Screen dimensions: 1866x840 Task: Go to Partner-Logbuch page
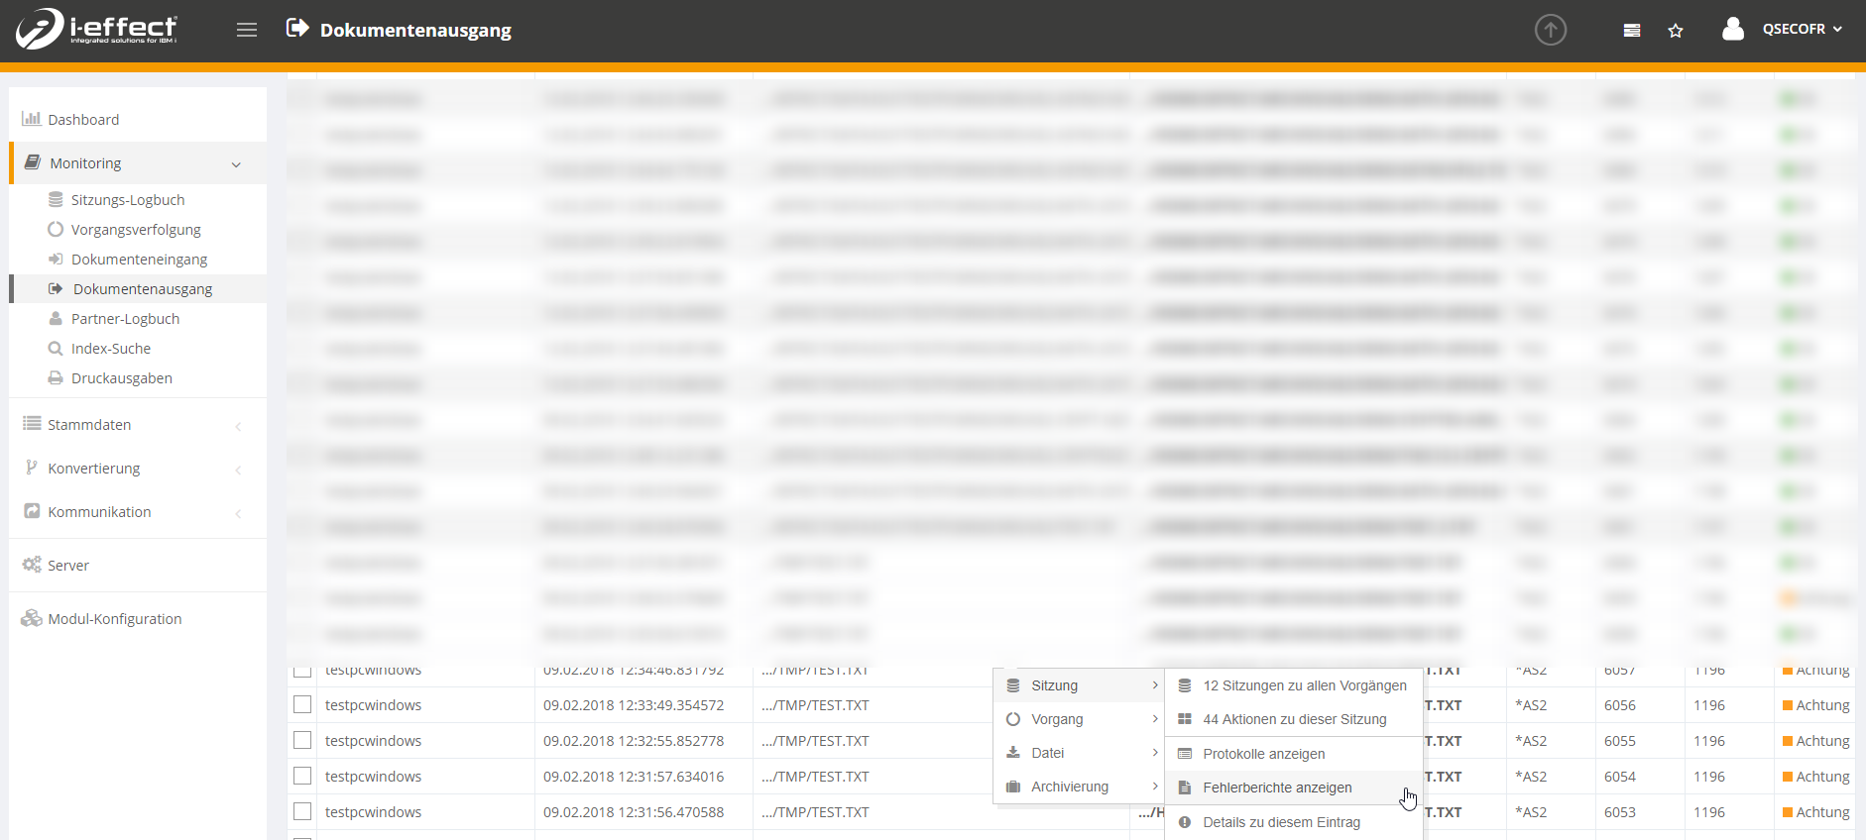click(x=125, y=319)
